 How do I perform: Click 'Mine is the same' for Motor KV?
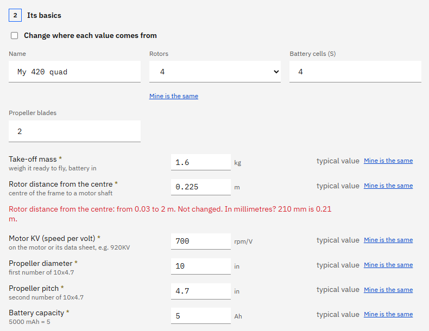pyautogui.click(x=388, y=240)
